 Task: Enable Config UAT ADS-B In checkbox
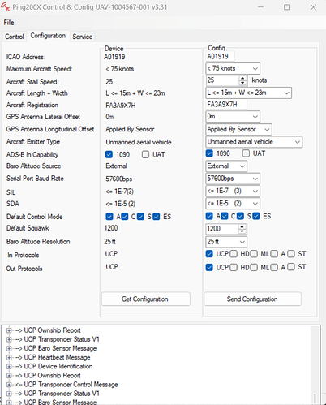coord(246,153)
